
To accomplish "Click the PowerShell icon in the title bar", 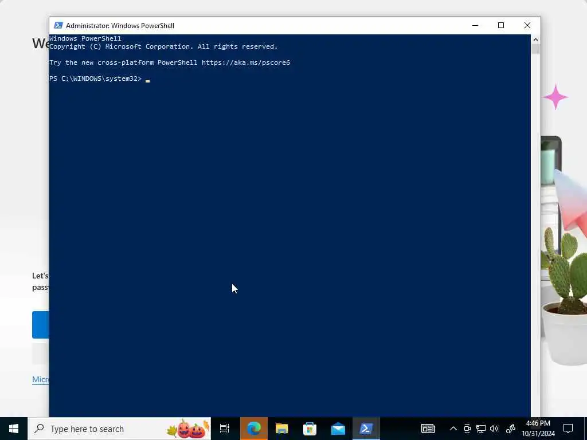I will (58, 25).
